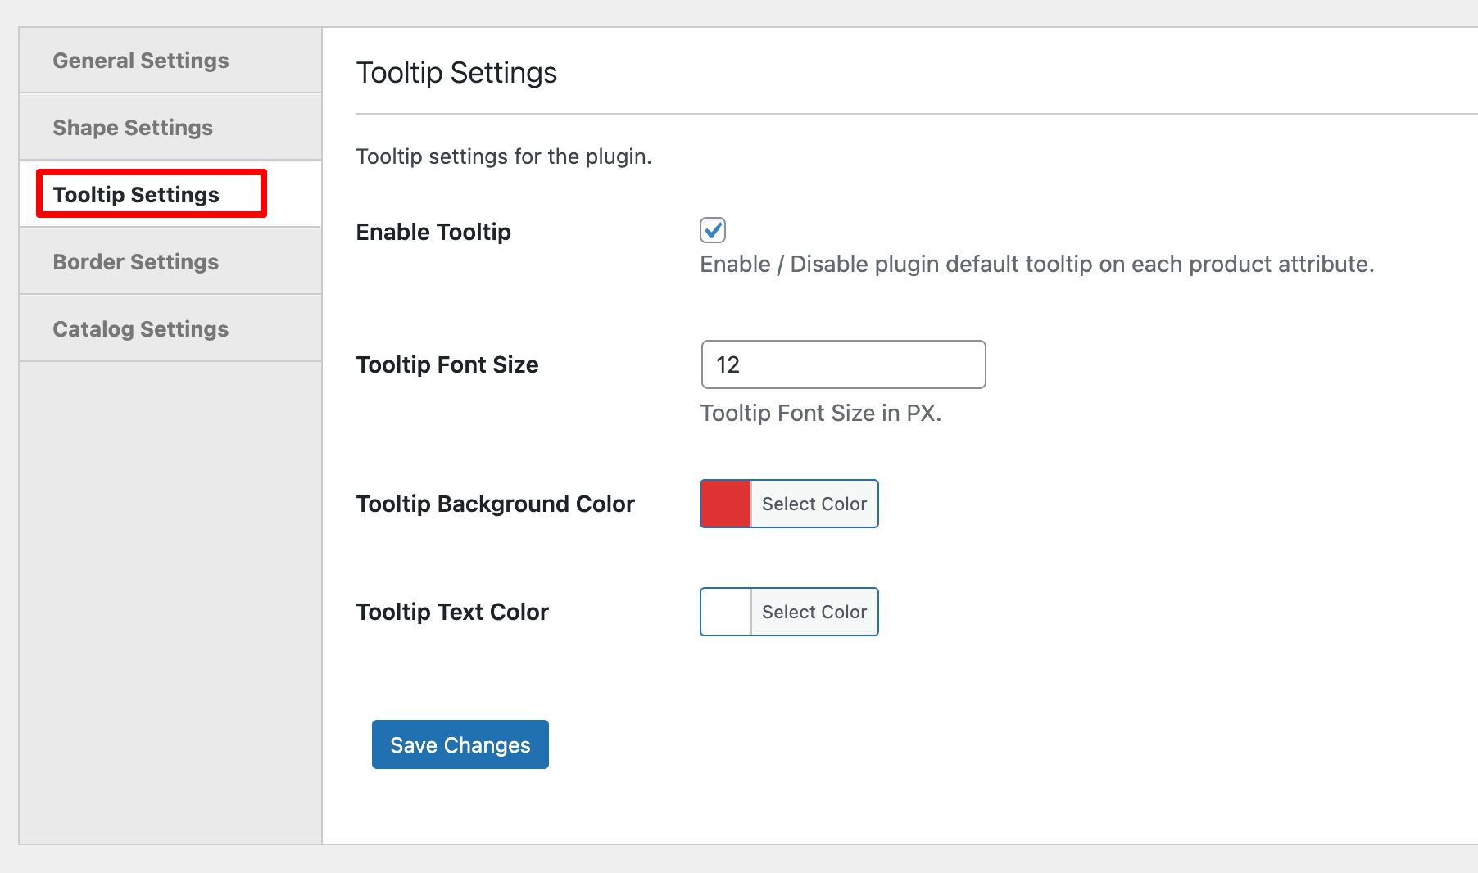The width and height of the screenshot is (1478, 873).
Task: Click the Enable Tooltip field label
Action: coord(433,232)
